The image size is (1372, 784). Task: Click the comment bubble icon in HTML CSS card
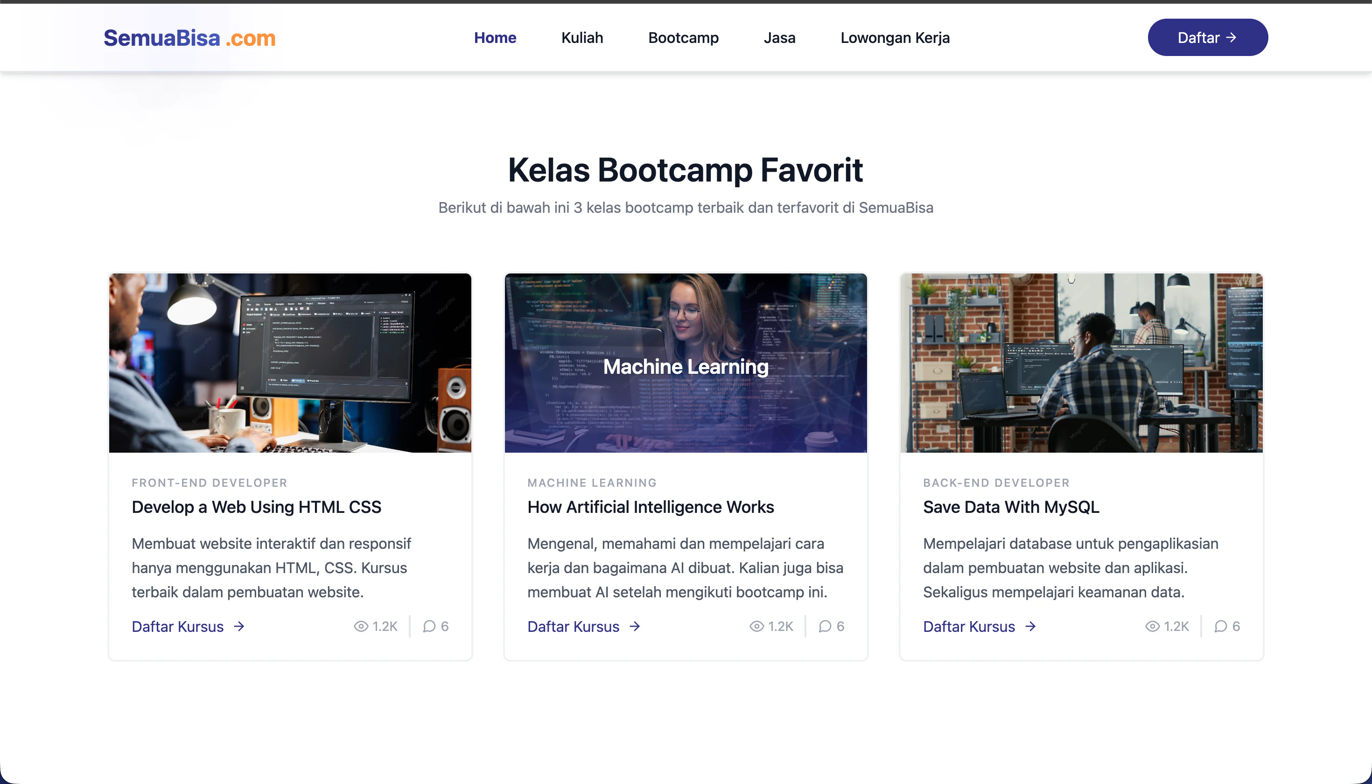click(429, 626)
